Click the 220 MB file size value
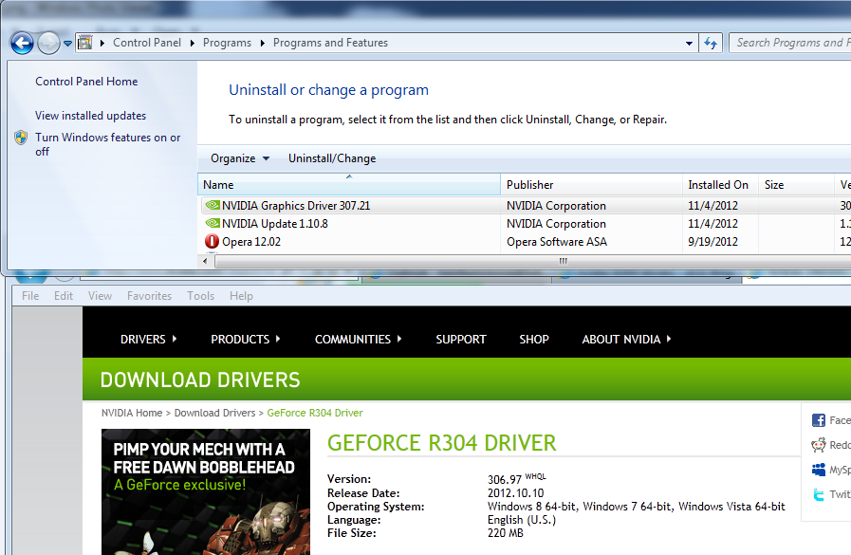The width and height of the screenshot is (851, 555). click(x=506, y=533)
